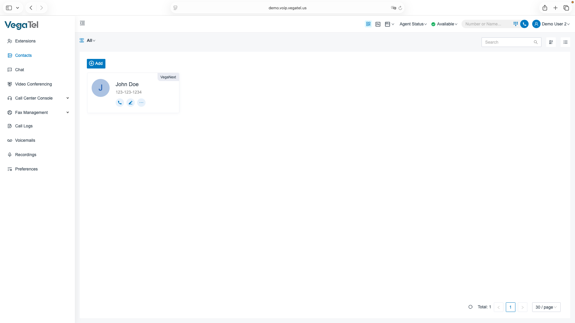Collapse the sidebar with the menu-fold icon
This screenshot has height=323, width=575.
82,23
